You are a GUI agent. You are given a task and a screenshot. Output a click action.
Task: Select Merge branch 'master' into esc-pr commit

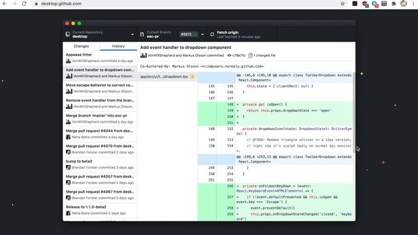(x=100, y=119)
